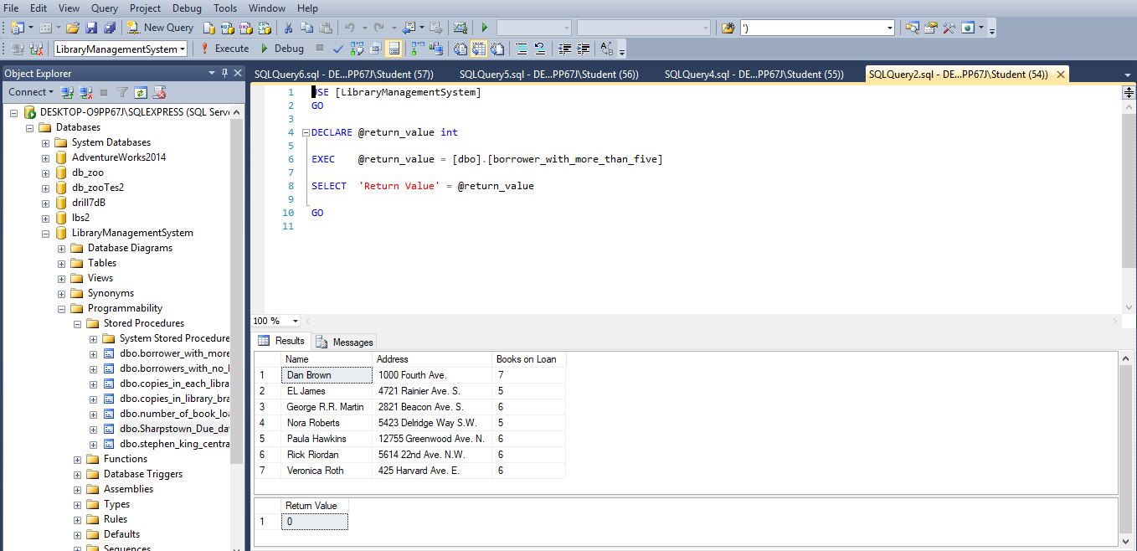Click the Change Connection icon
Viewport: 1137px width, 551px height.
point(37,49)
